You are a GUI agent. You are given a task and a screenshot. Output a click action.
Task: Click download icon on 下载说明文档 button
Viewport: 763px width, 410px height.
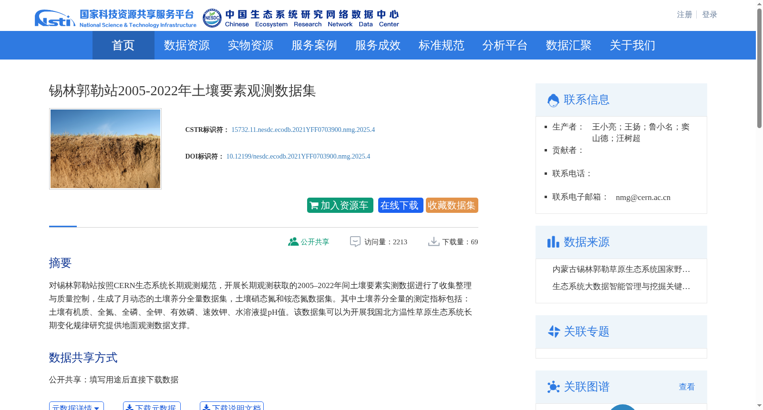click(x=206, y=408)
